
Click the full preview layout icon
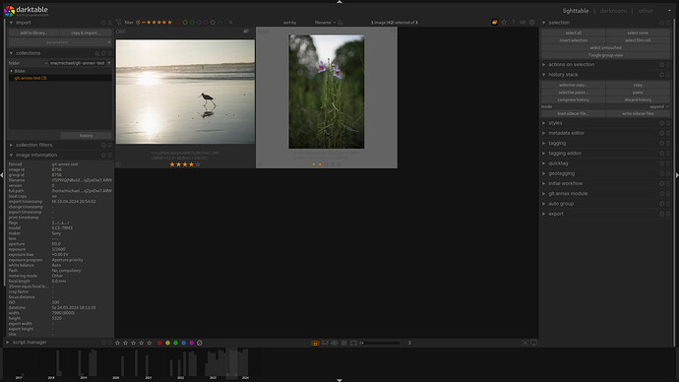(353, 343)
